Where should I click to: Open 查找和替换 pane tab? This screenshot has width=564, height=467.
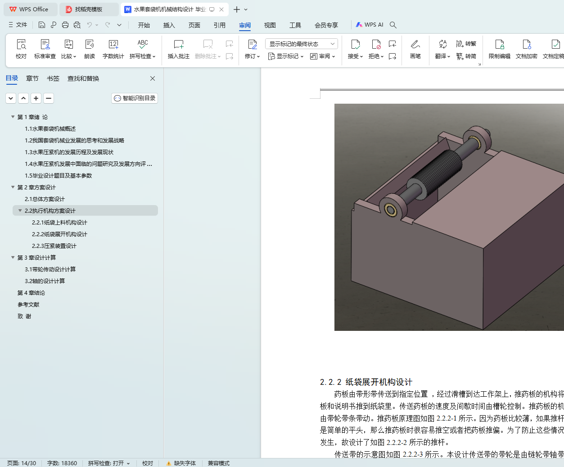[83, 78]
